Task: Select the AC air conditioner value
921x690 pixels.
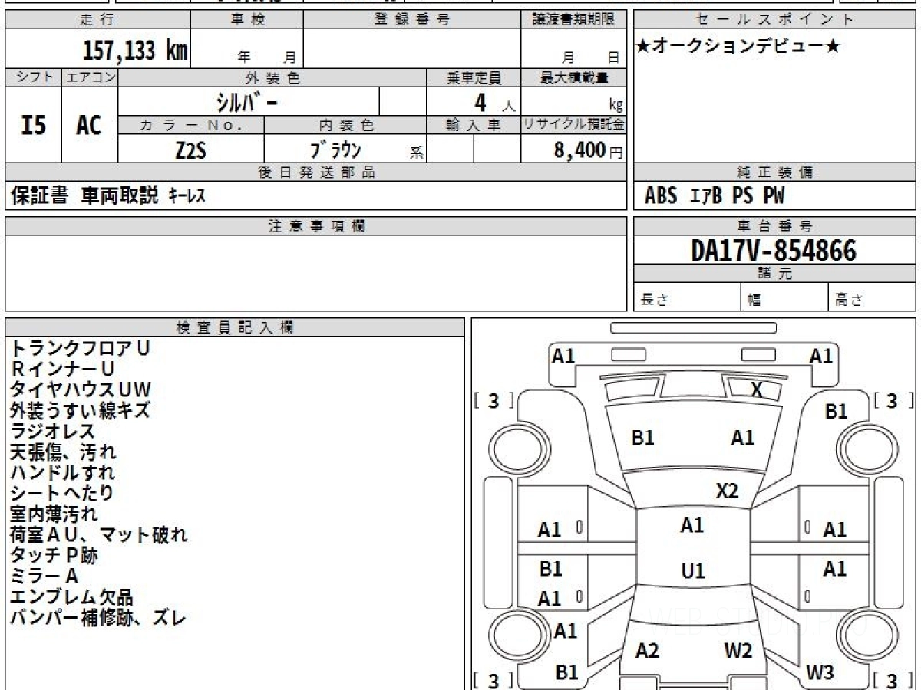Action: click(x=89, y=125)
